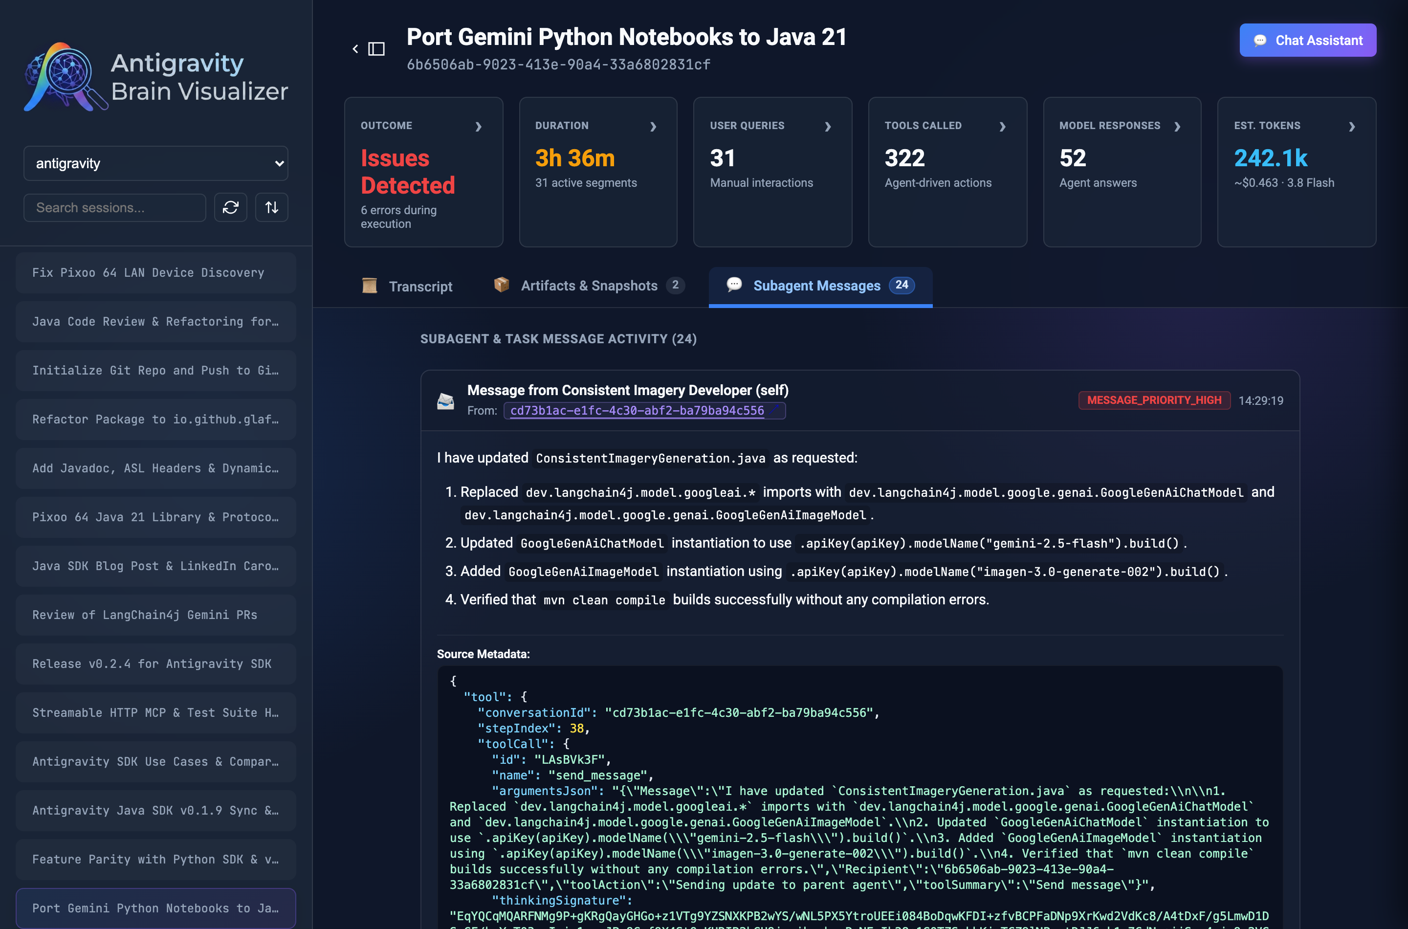Open session Add Javadoc, ASL Headers
Viewport: 1408px width, 929px height.
156,468
